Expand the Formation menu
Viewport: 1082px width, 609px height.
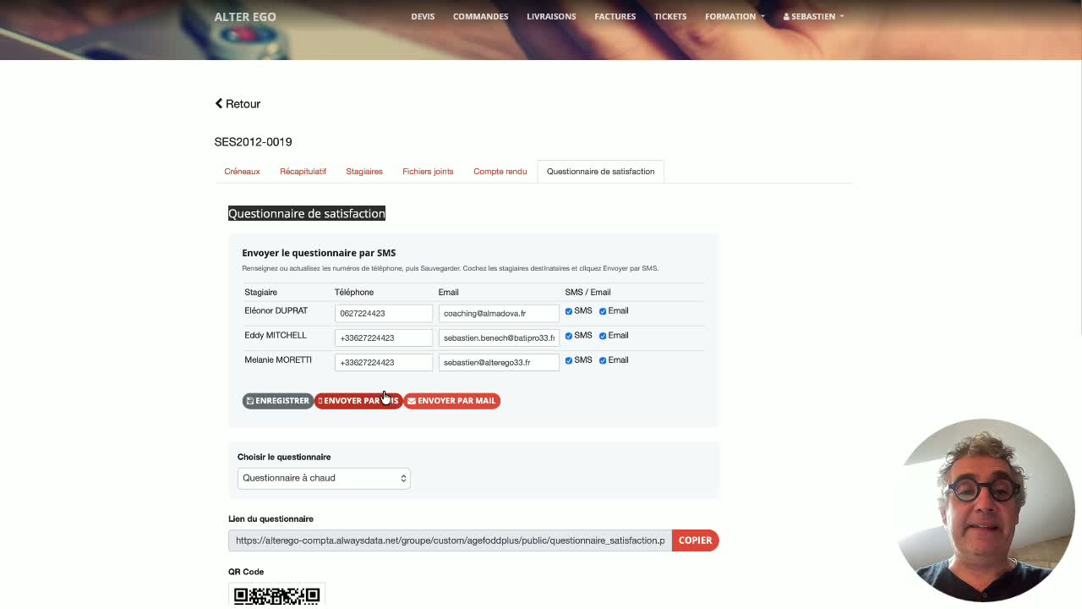(x=735, y=16)
